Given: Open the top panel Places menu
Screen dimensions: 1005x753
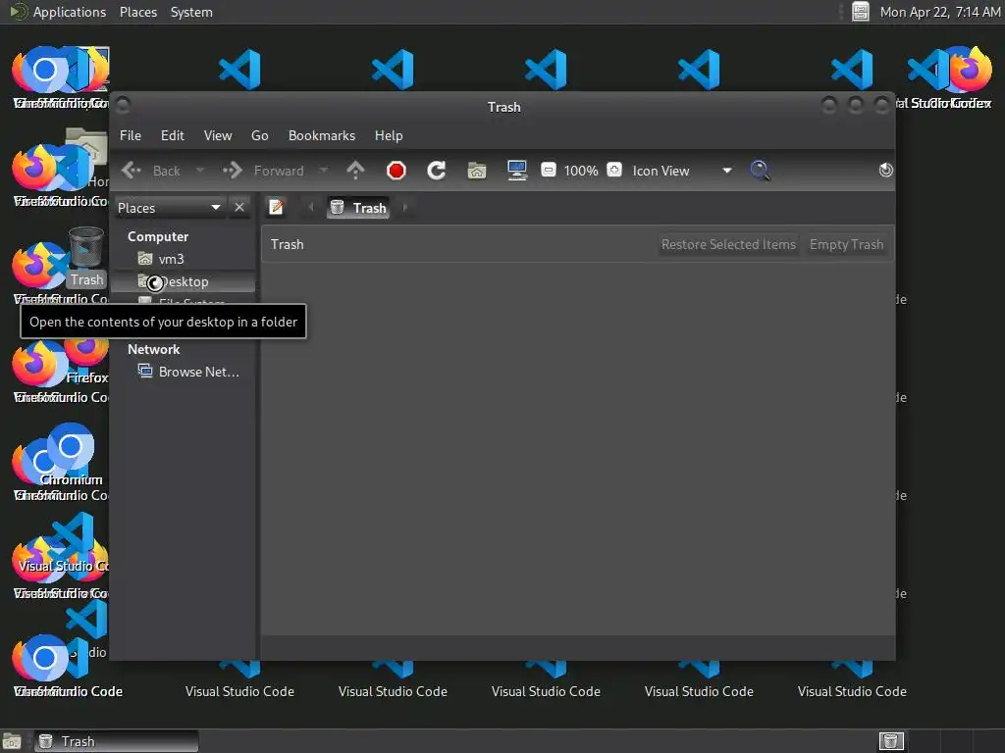Looking at the screenshot, I should tap(138, 12).
